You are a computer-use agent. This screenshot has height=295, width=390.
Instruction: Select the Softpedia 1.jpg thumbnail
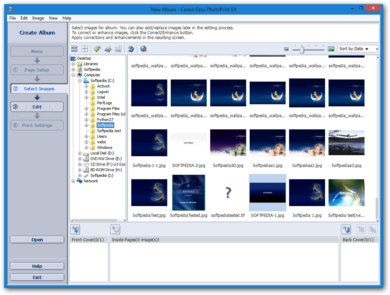(x=307, y=193)
